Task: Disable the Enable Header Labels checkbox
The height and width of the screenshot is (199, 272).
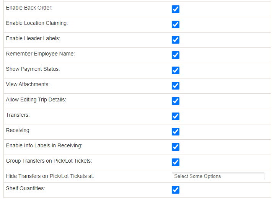Action: click(x=175, y=40)
